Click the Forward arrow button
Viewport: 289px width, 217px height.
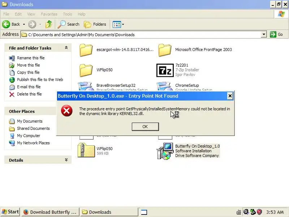32,24
